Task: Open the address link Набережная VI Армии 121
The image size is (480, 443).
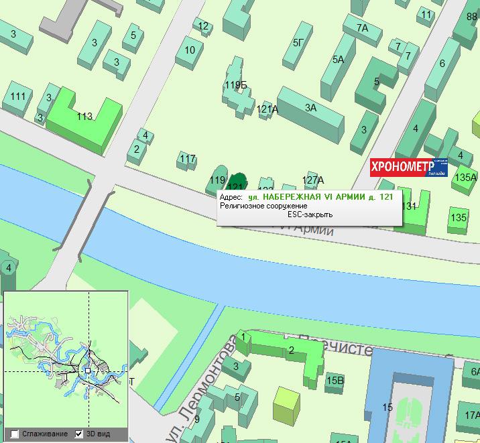Action: (320, 197)
